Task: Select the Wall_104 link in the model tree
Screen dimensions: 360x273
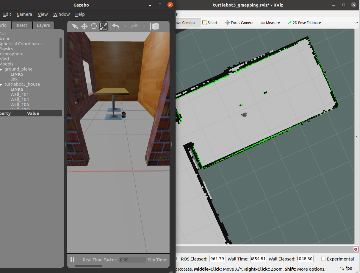Action: click(20, 99)
